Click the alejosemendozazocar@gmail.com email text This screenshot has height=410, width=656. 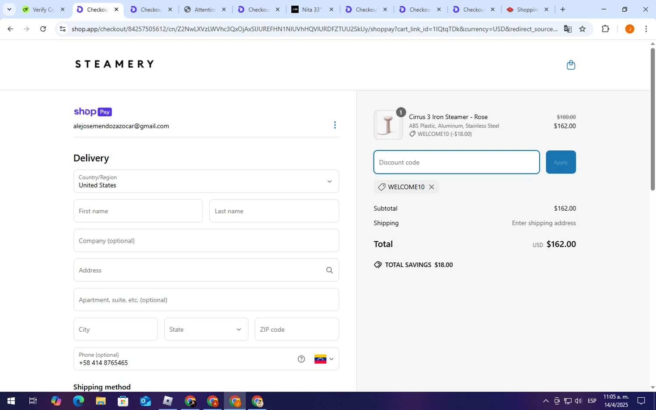[121, 126]
